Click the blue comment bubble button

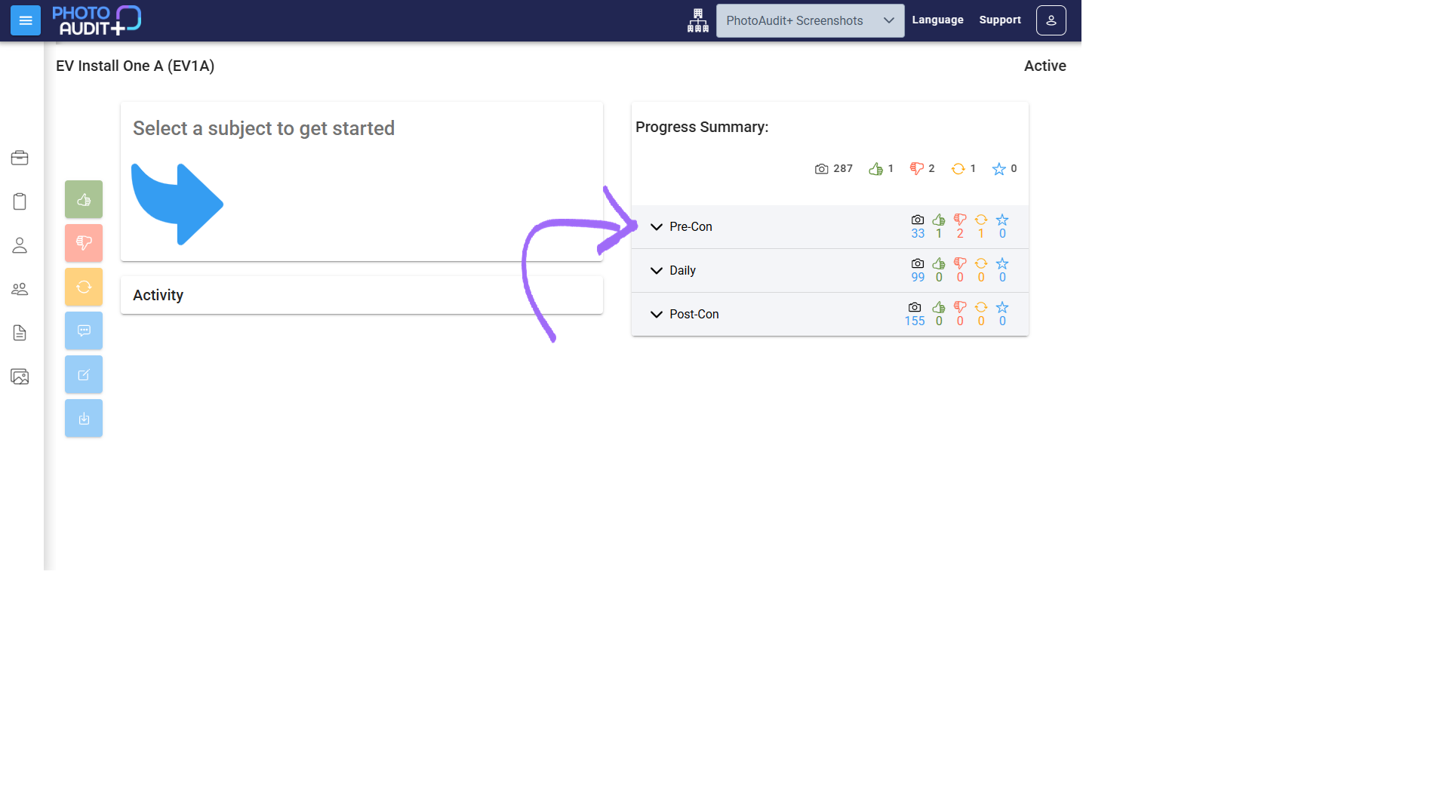pos(84,331)
